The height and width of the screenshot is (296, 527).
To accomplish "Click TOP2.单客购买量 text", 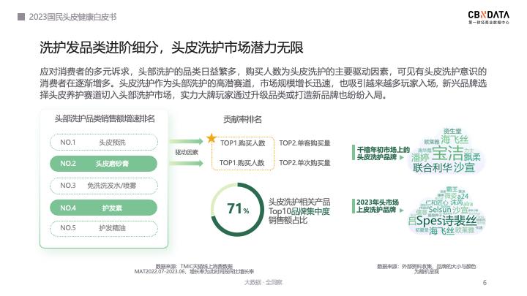I will coord(304,143).
